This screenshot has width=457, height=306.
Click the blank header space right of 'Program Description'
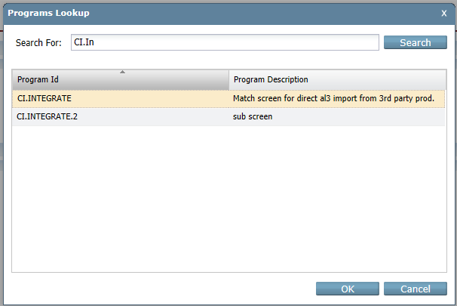tap(377, 80)
